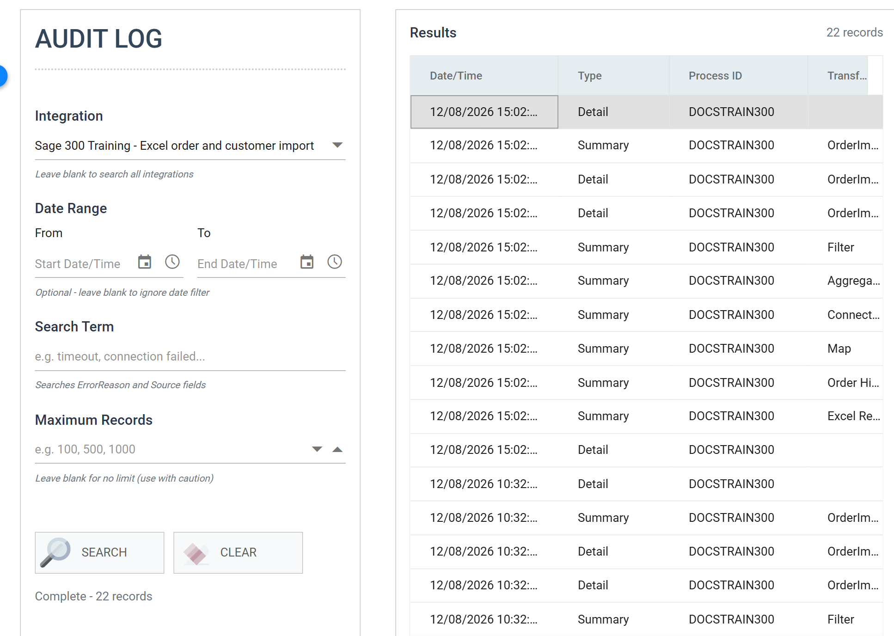This screenshot has width=894, height=636.
Task: Open the Start Date time picker clock
Action: tap(172, 262)
